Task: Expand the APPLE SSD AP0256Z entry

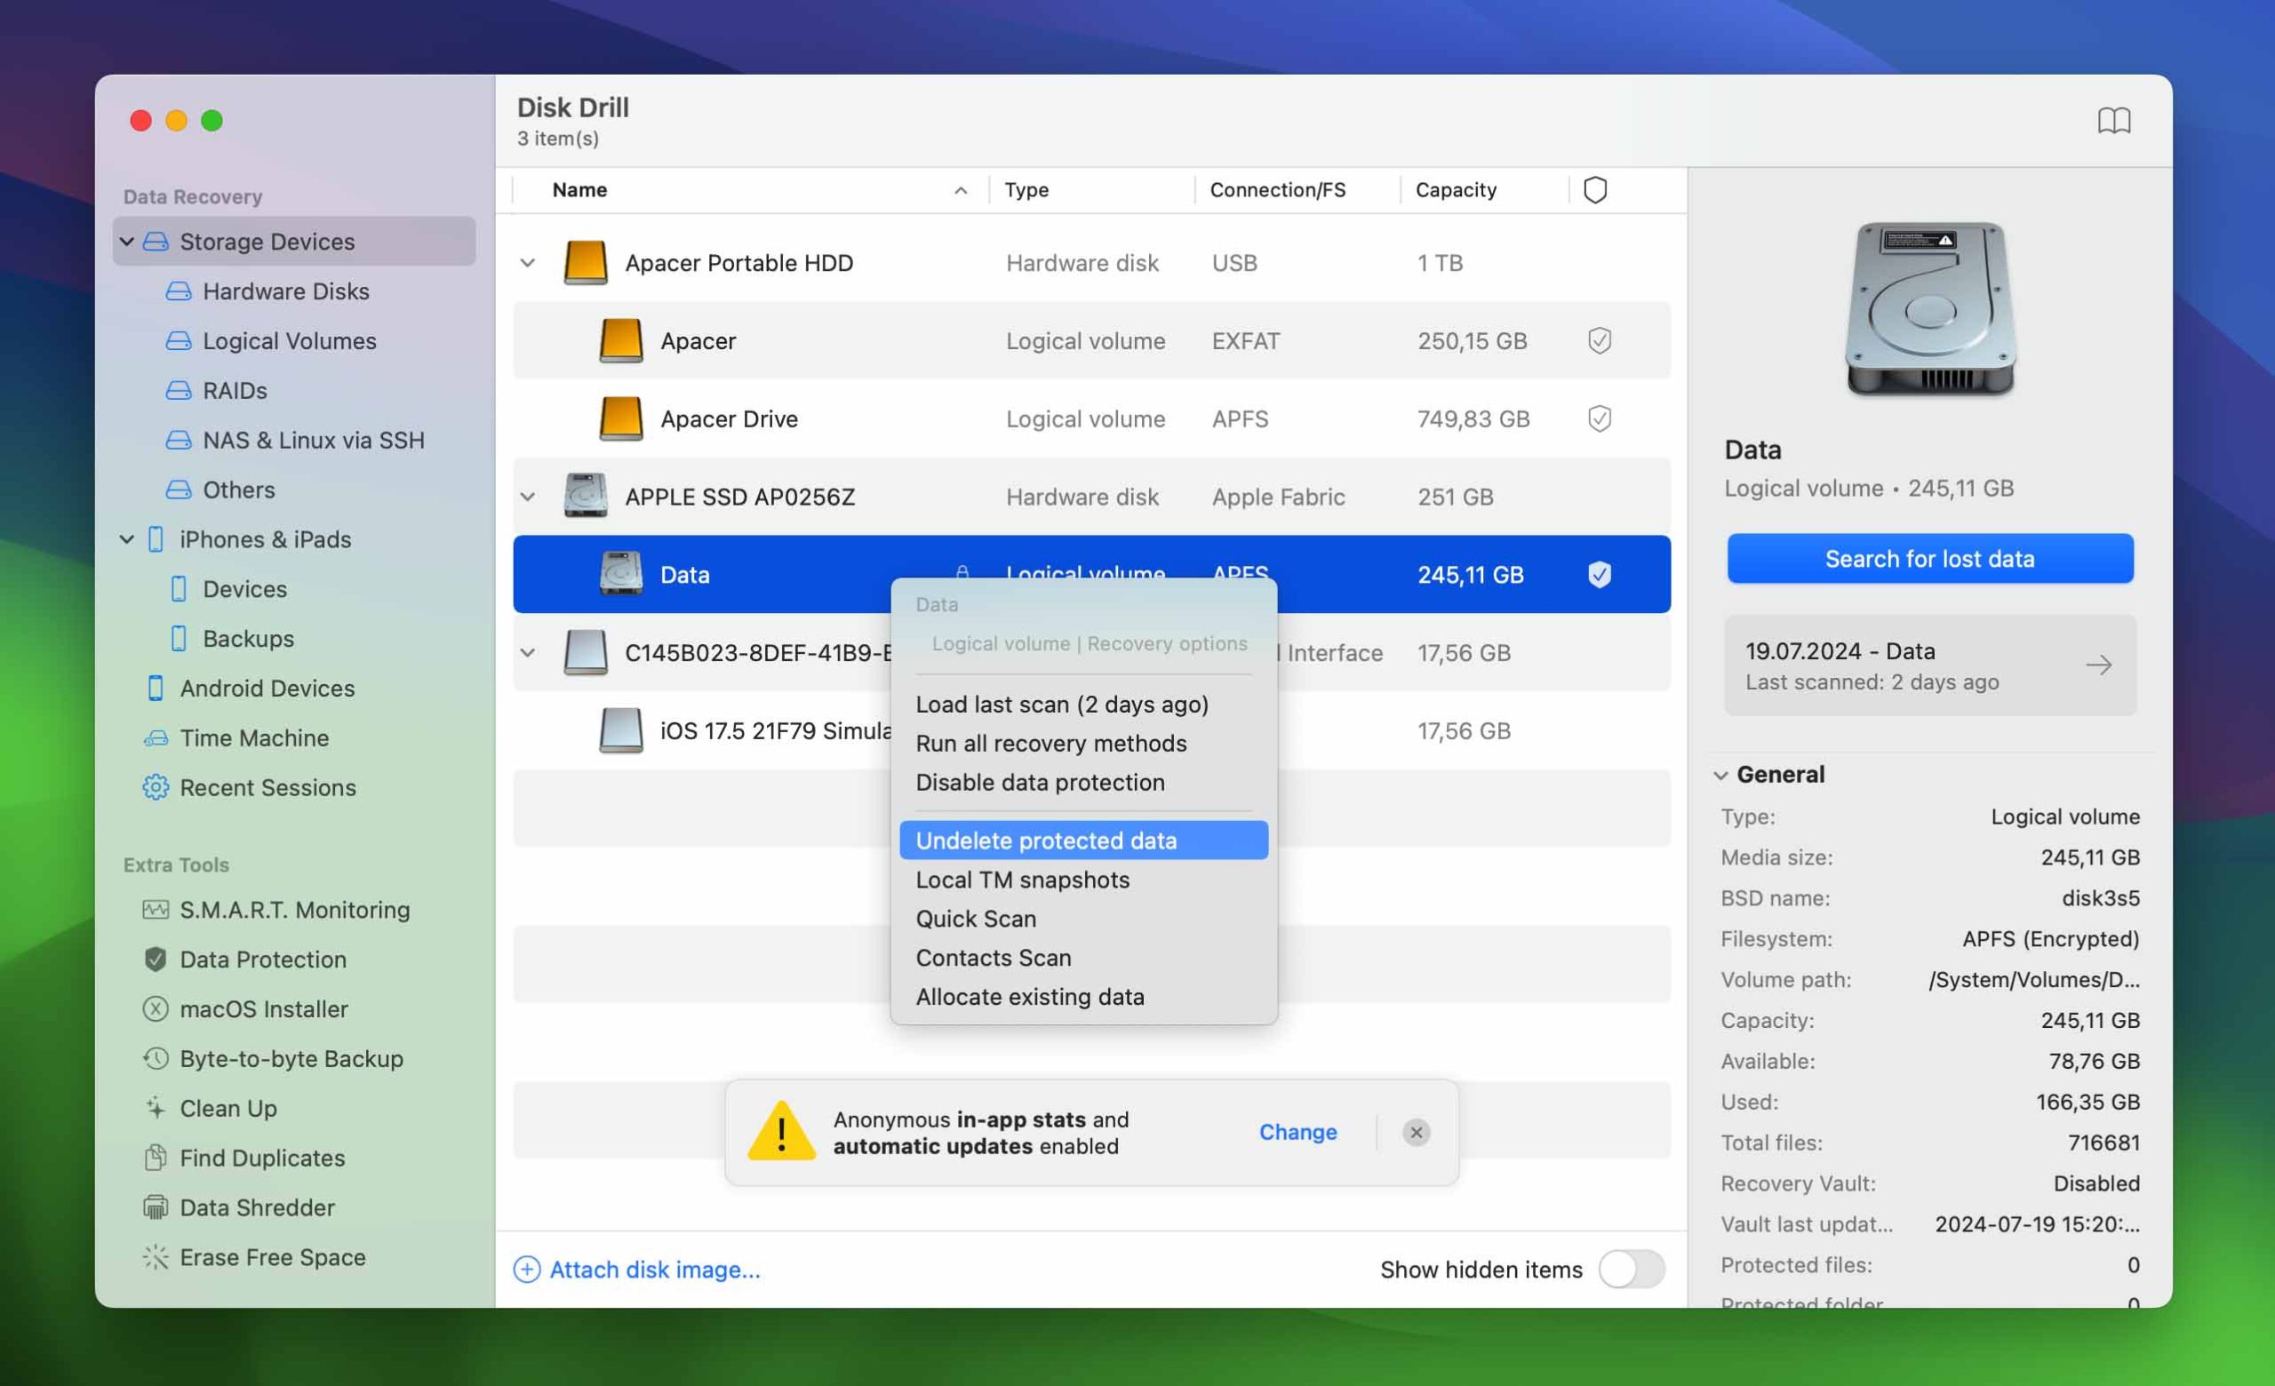Action: pyautogui.click(x=526, y=496)
